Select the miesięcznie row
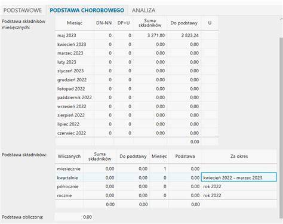 [x=166, y=169]
